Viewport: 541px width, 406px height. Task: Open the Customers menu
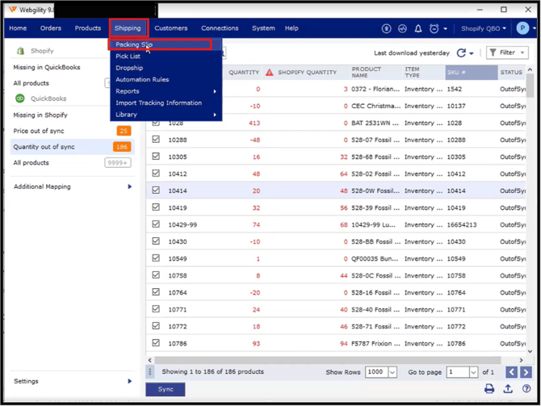click(170, 28)
